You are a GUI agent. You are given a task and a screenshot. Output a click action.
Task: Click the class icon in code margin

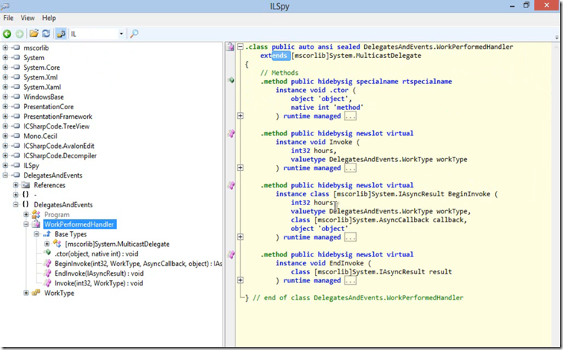pos(230,47)
